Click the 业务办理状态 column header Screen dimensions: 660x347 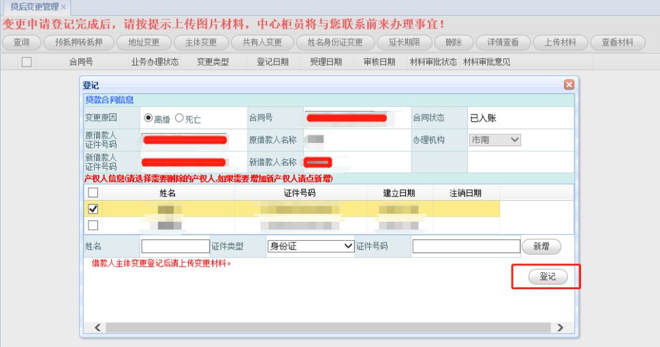[x=155, y=62]
